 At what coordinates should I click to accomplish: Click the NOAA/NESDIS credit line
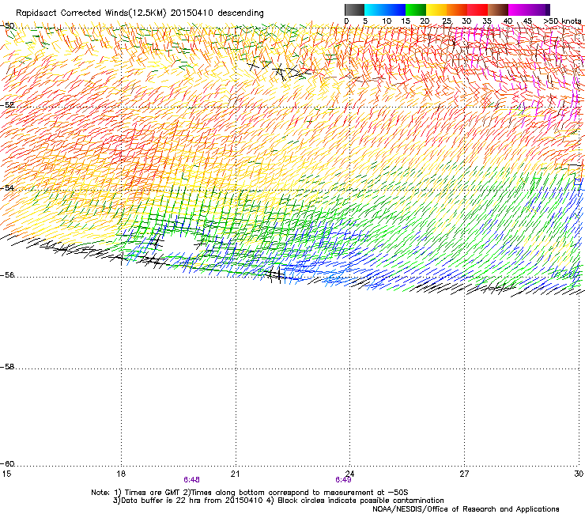tap(466, 508)
